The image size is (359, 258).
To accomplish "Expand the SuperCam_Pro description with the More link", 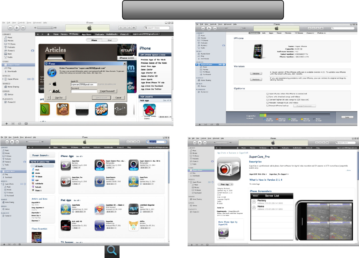I will click(x=348, y=171).
